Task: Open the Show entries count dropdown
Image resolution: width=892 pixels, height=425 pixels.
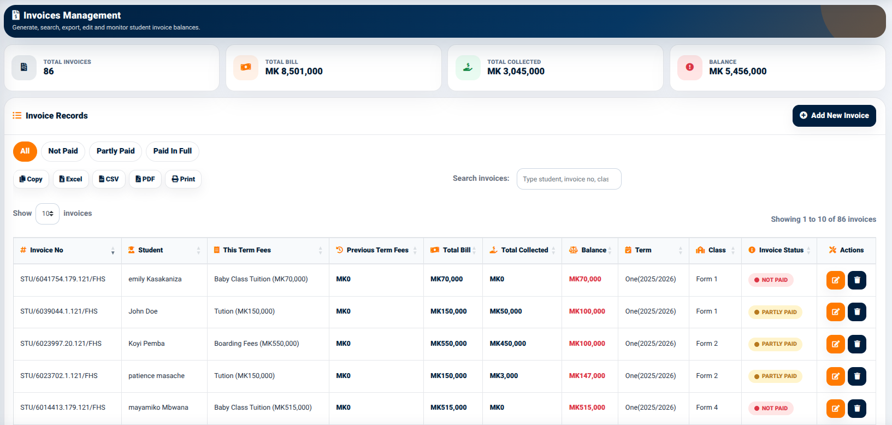Action: click(x=48, y=214)
